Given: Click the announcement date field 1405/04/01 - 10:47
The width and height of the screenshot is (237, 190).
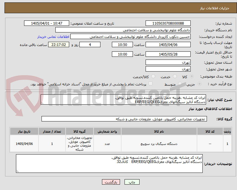Looking at the screenshot, I should click(47, 23).
